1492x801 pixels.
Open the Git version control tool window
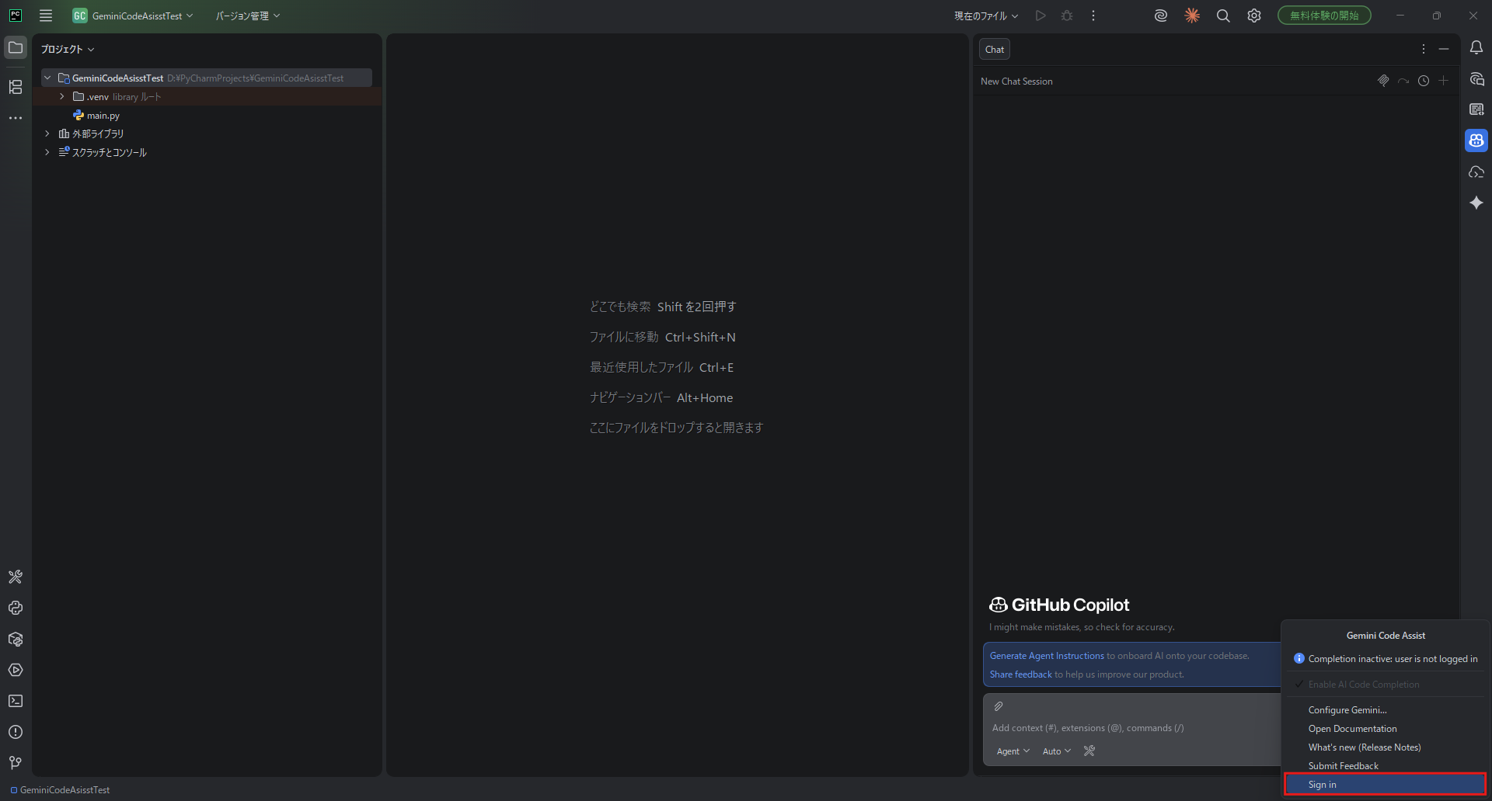pyautogui.click(x=16, y=763)
